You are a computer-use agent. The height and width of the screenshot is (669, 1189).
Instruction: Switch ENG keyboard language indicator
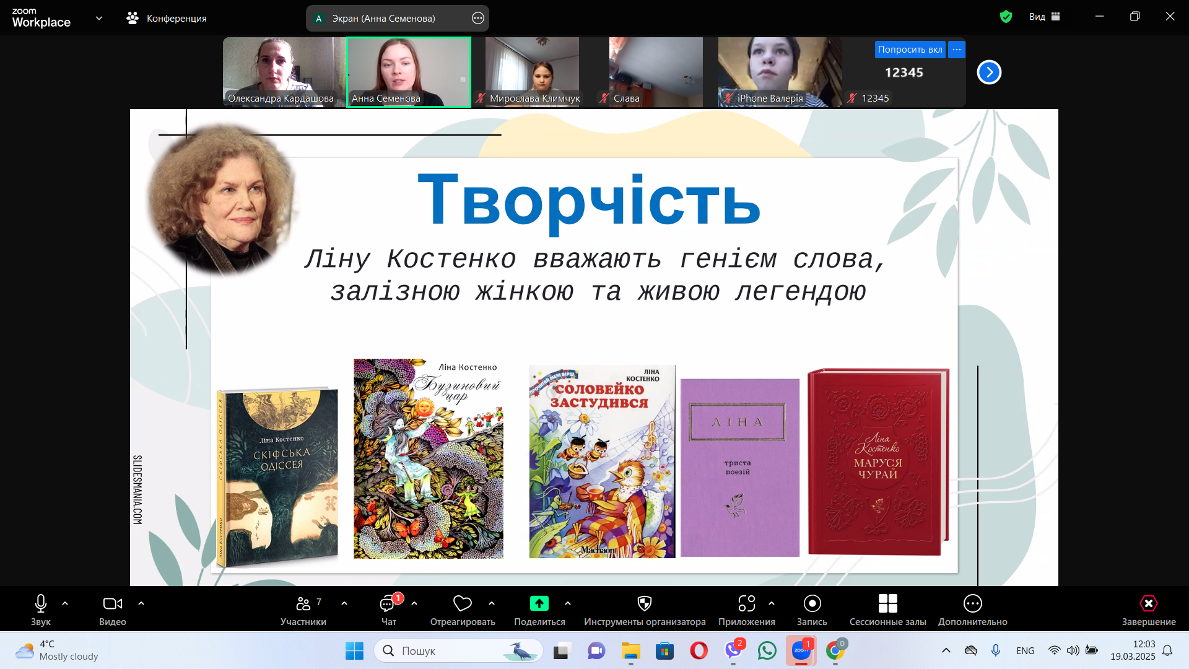pyautogui.click(x=1025, y=650)
